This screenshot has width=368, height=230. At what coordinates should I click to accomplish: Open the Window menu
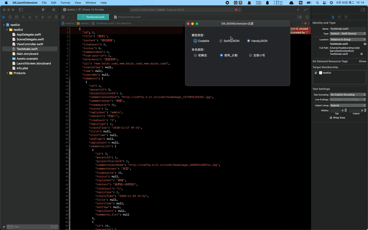(x=91, y=3)
